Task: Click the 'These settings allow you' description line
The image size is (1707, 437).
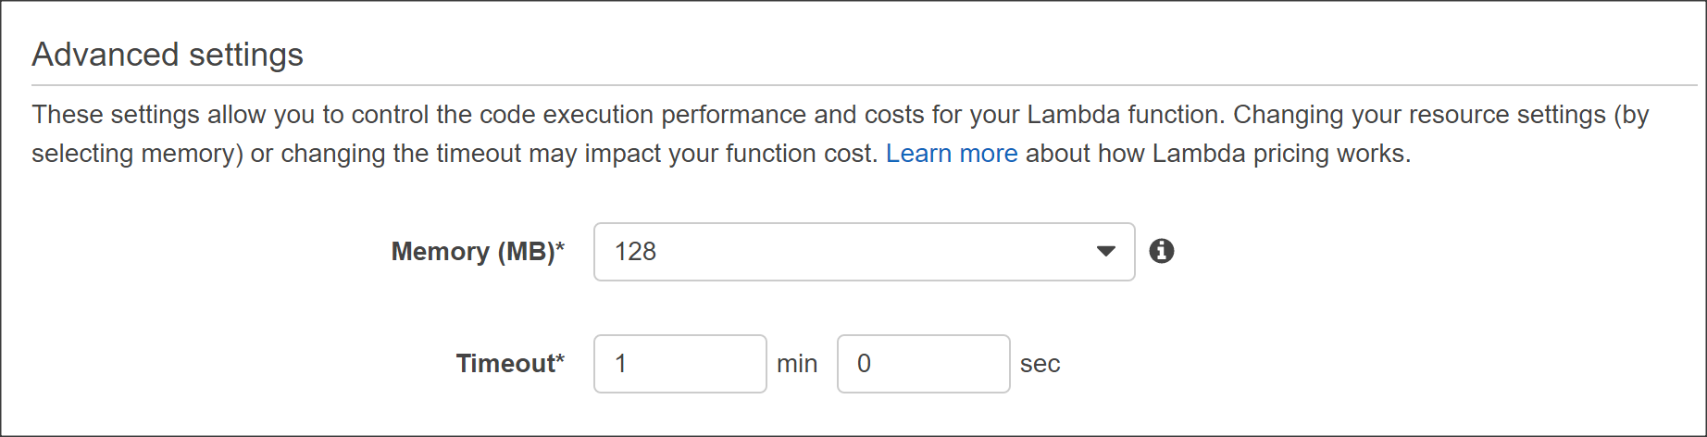Action: [x=841, y=115]
